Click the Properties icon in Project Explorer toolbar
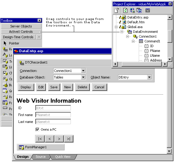174x162 pixels. click(x=148, y=10)
